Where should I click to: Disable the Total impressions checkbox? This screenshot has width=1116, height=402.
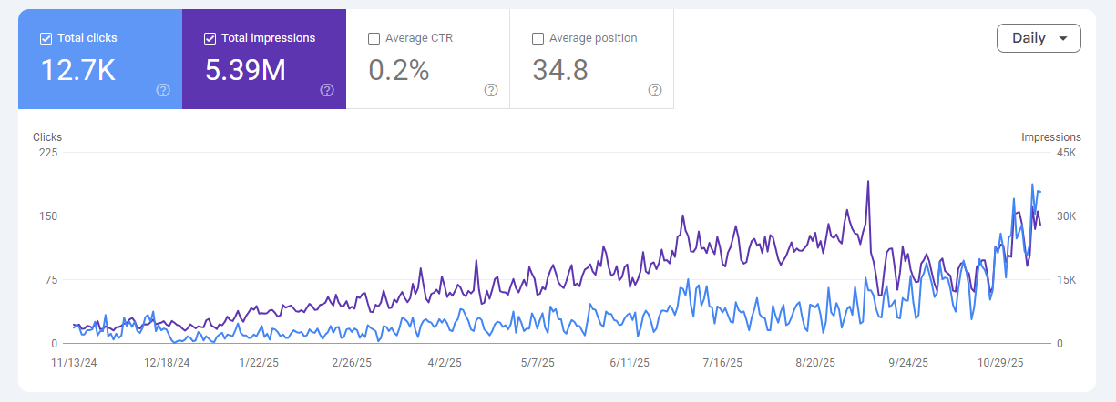[210, 38]
